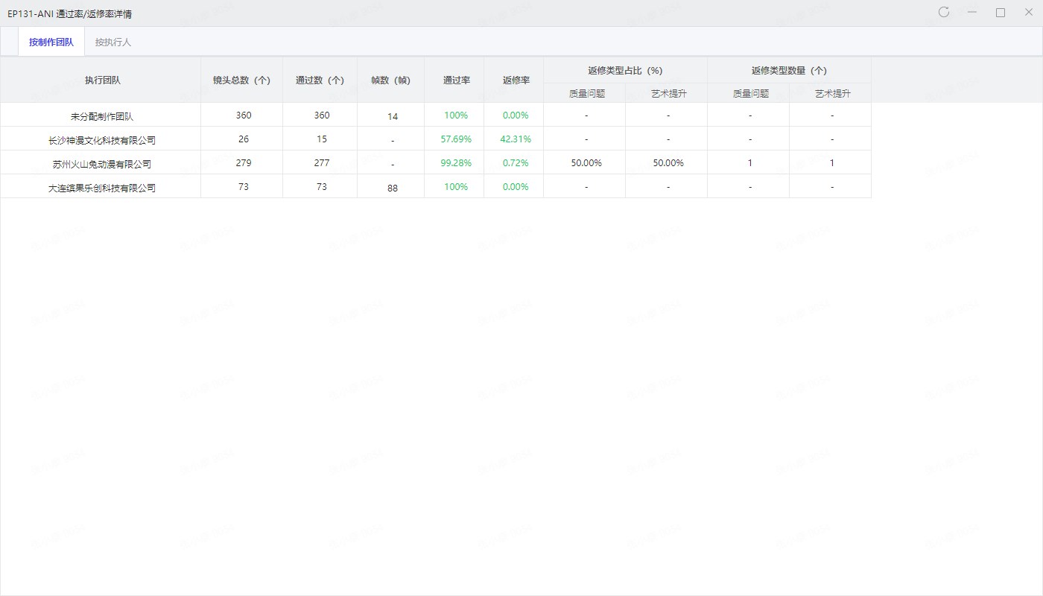Screen dimensions: 1043x596
Task: Click the shot total cell 279
Action: coord(244,163)
